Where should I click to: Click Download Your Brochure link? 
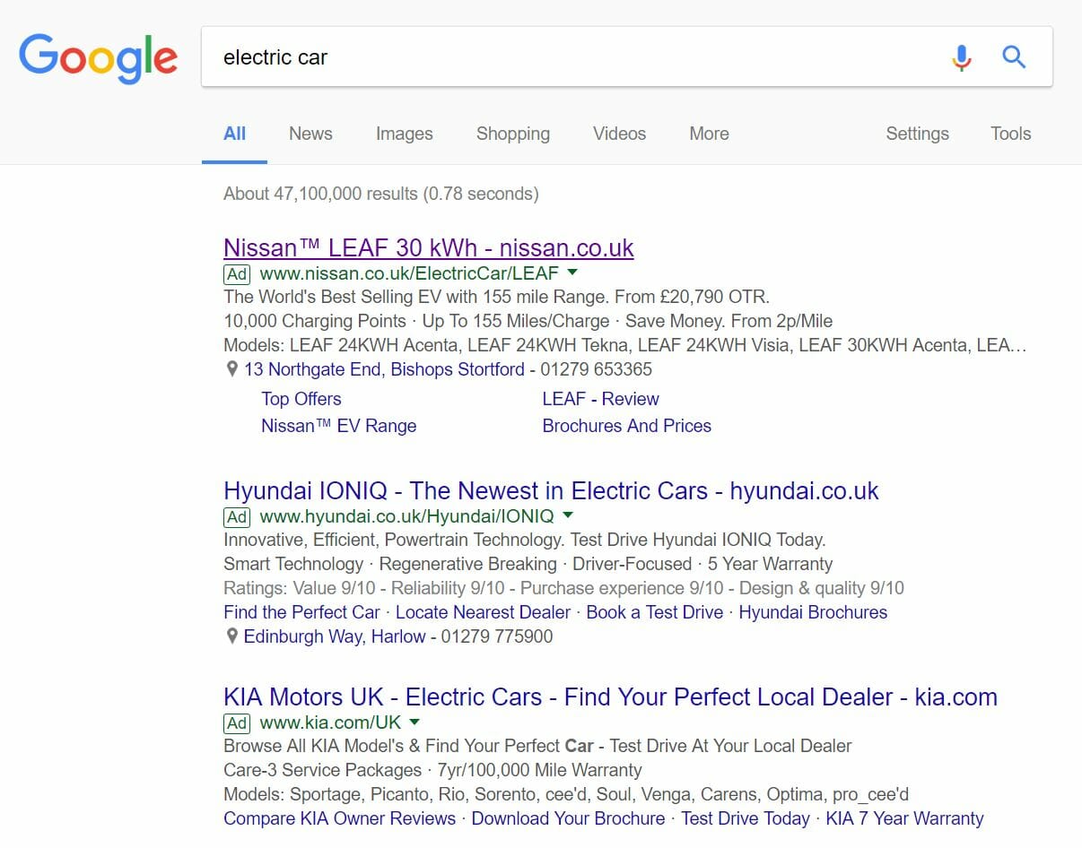pyautogui.click(x=569, y=818)
